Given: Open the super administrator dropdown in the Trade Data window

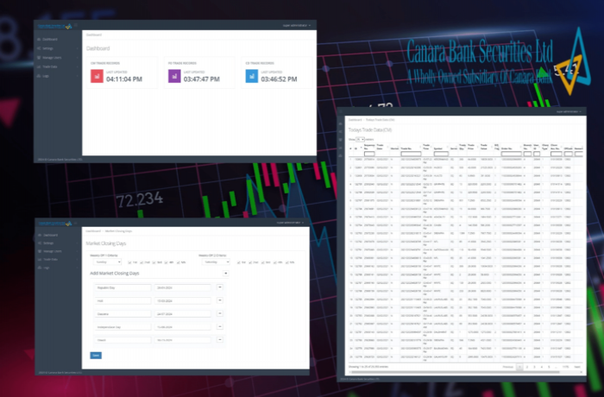Looking at the screenshot, I should (569, 112).
